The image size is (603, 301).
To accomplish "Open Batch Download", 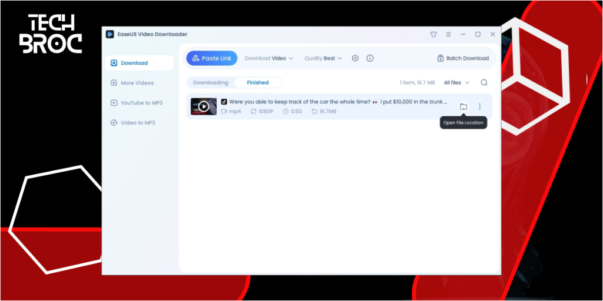I will tap(463, 58).
